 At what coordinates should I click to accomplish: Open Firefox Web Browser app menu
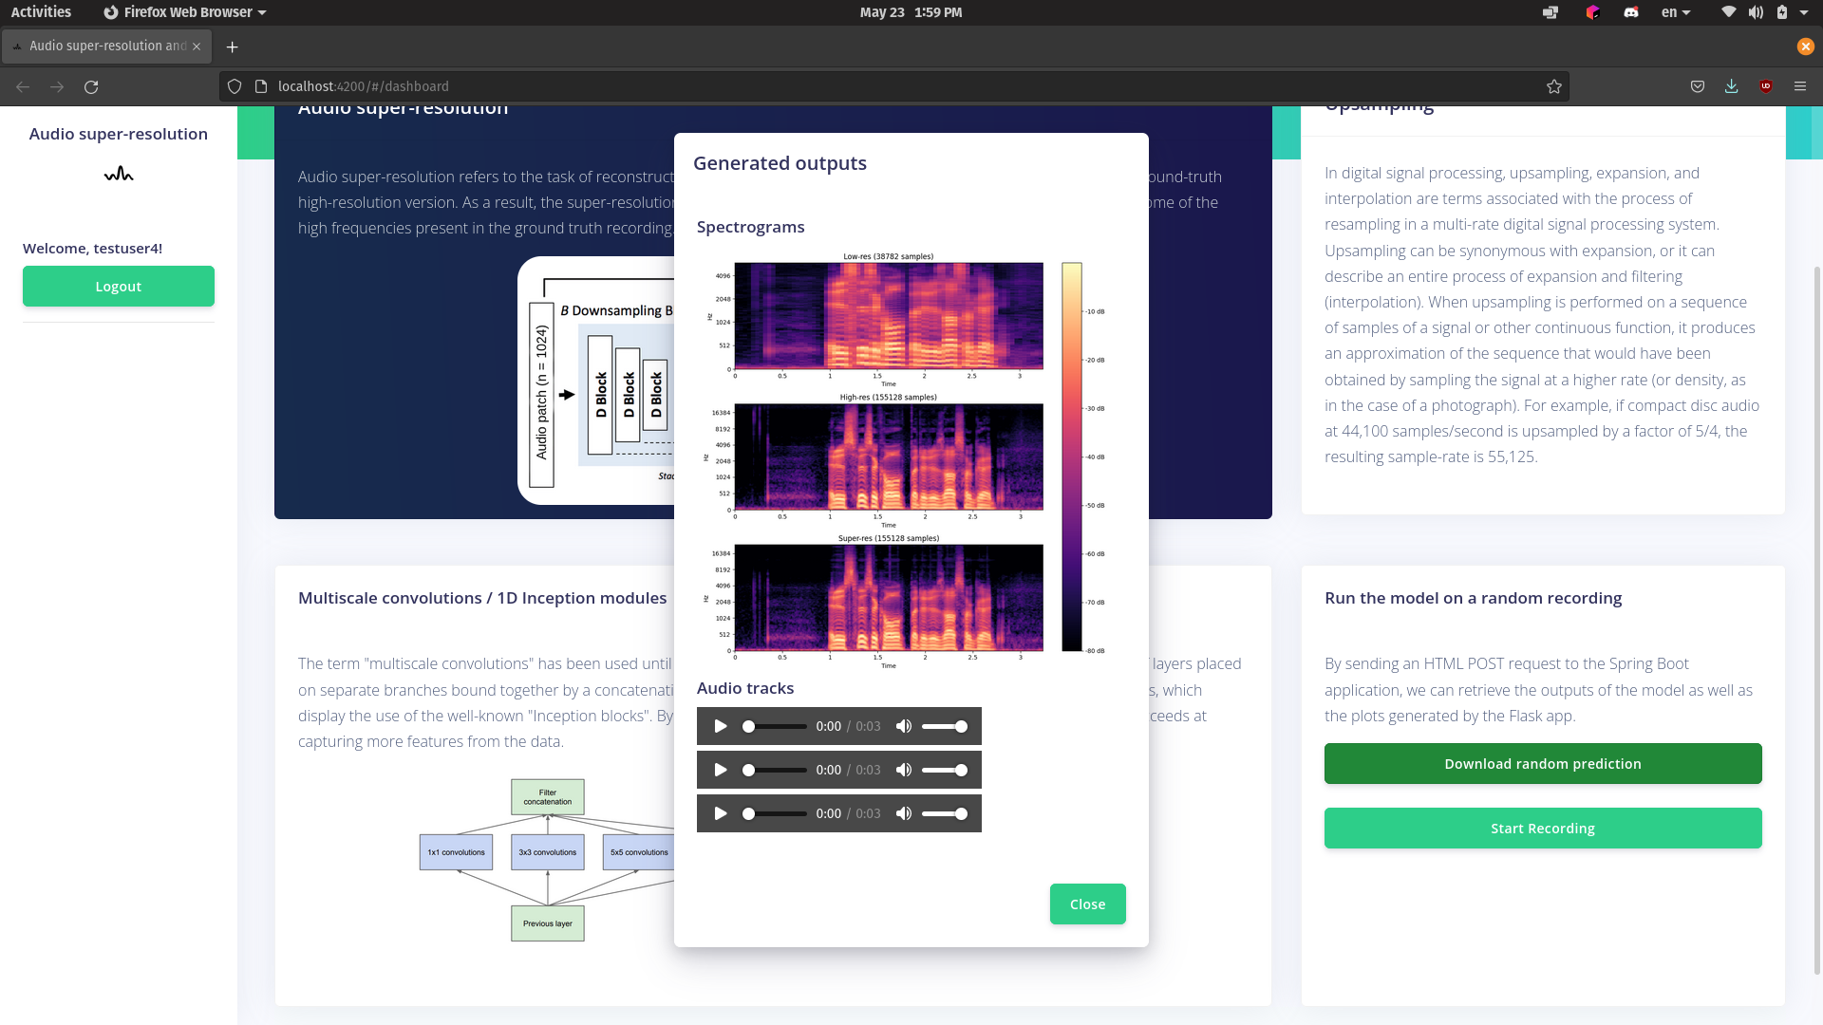(x=185, y=12)
